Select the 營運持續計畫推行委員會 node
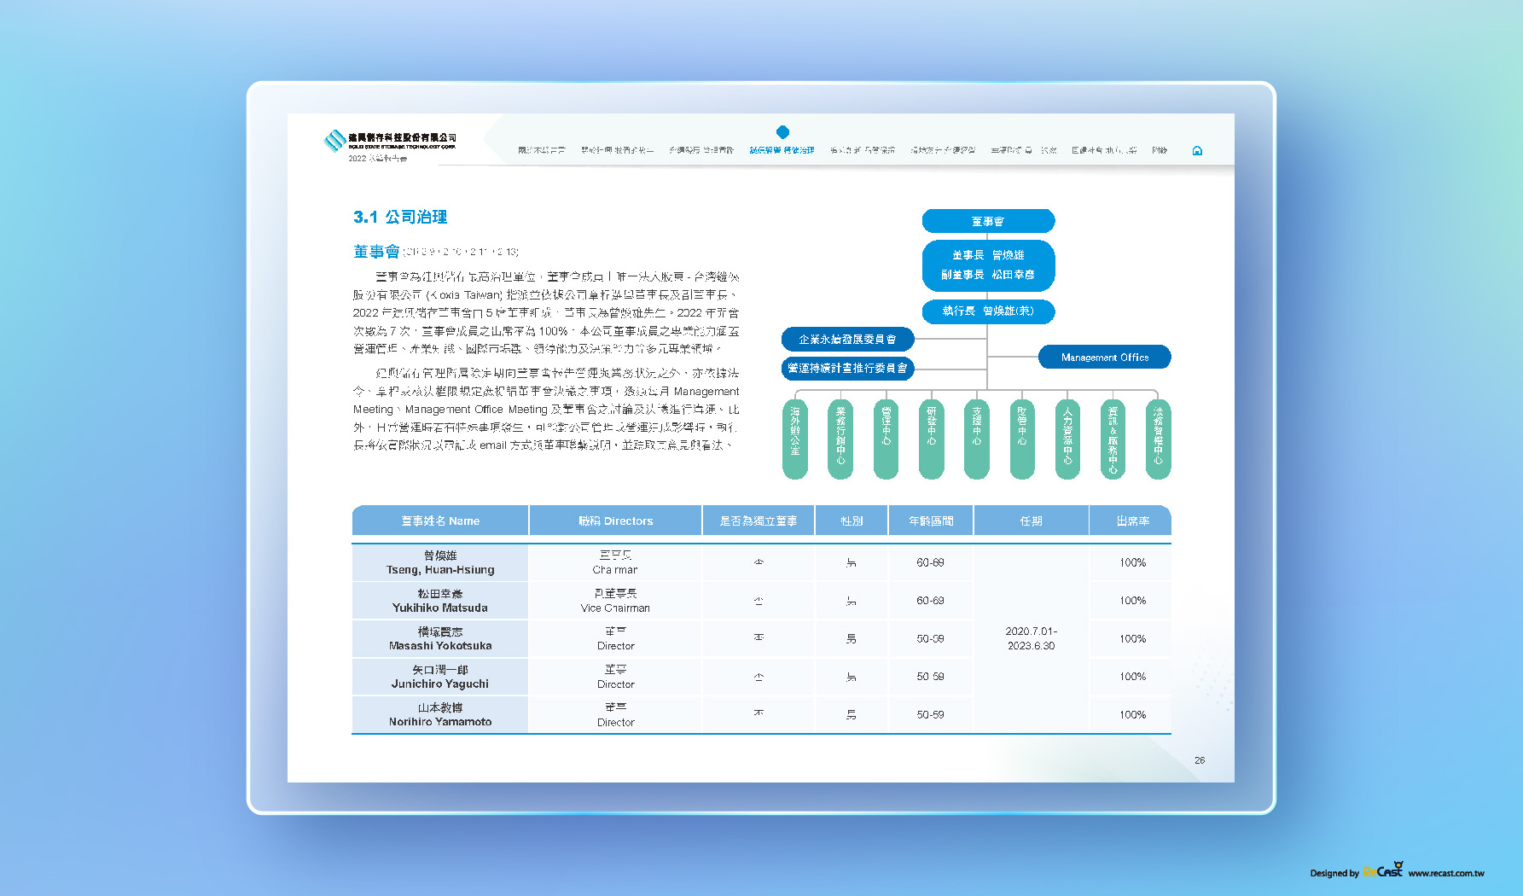This screenshot has height=896, width=1523. click(848, 369)
